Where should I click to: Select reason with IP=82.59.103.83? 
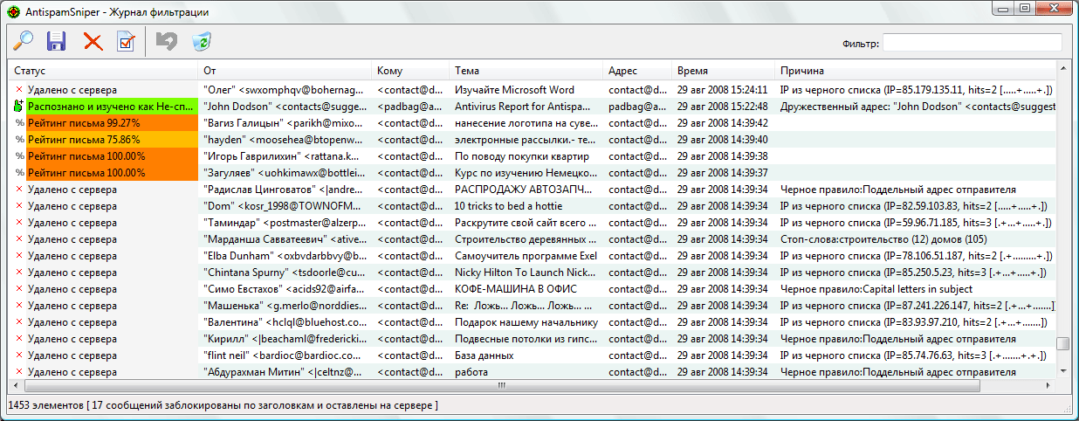click(916, 205)
